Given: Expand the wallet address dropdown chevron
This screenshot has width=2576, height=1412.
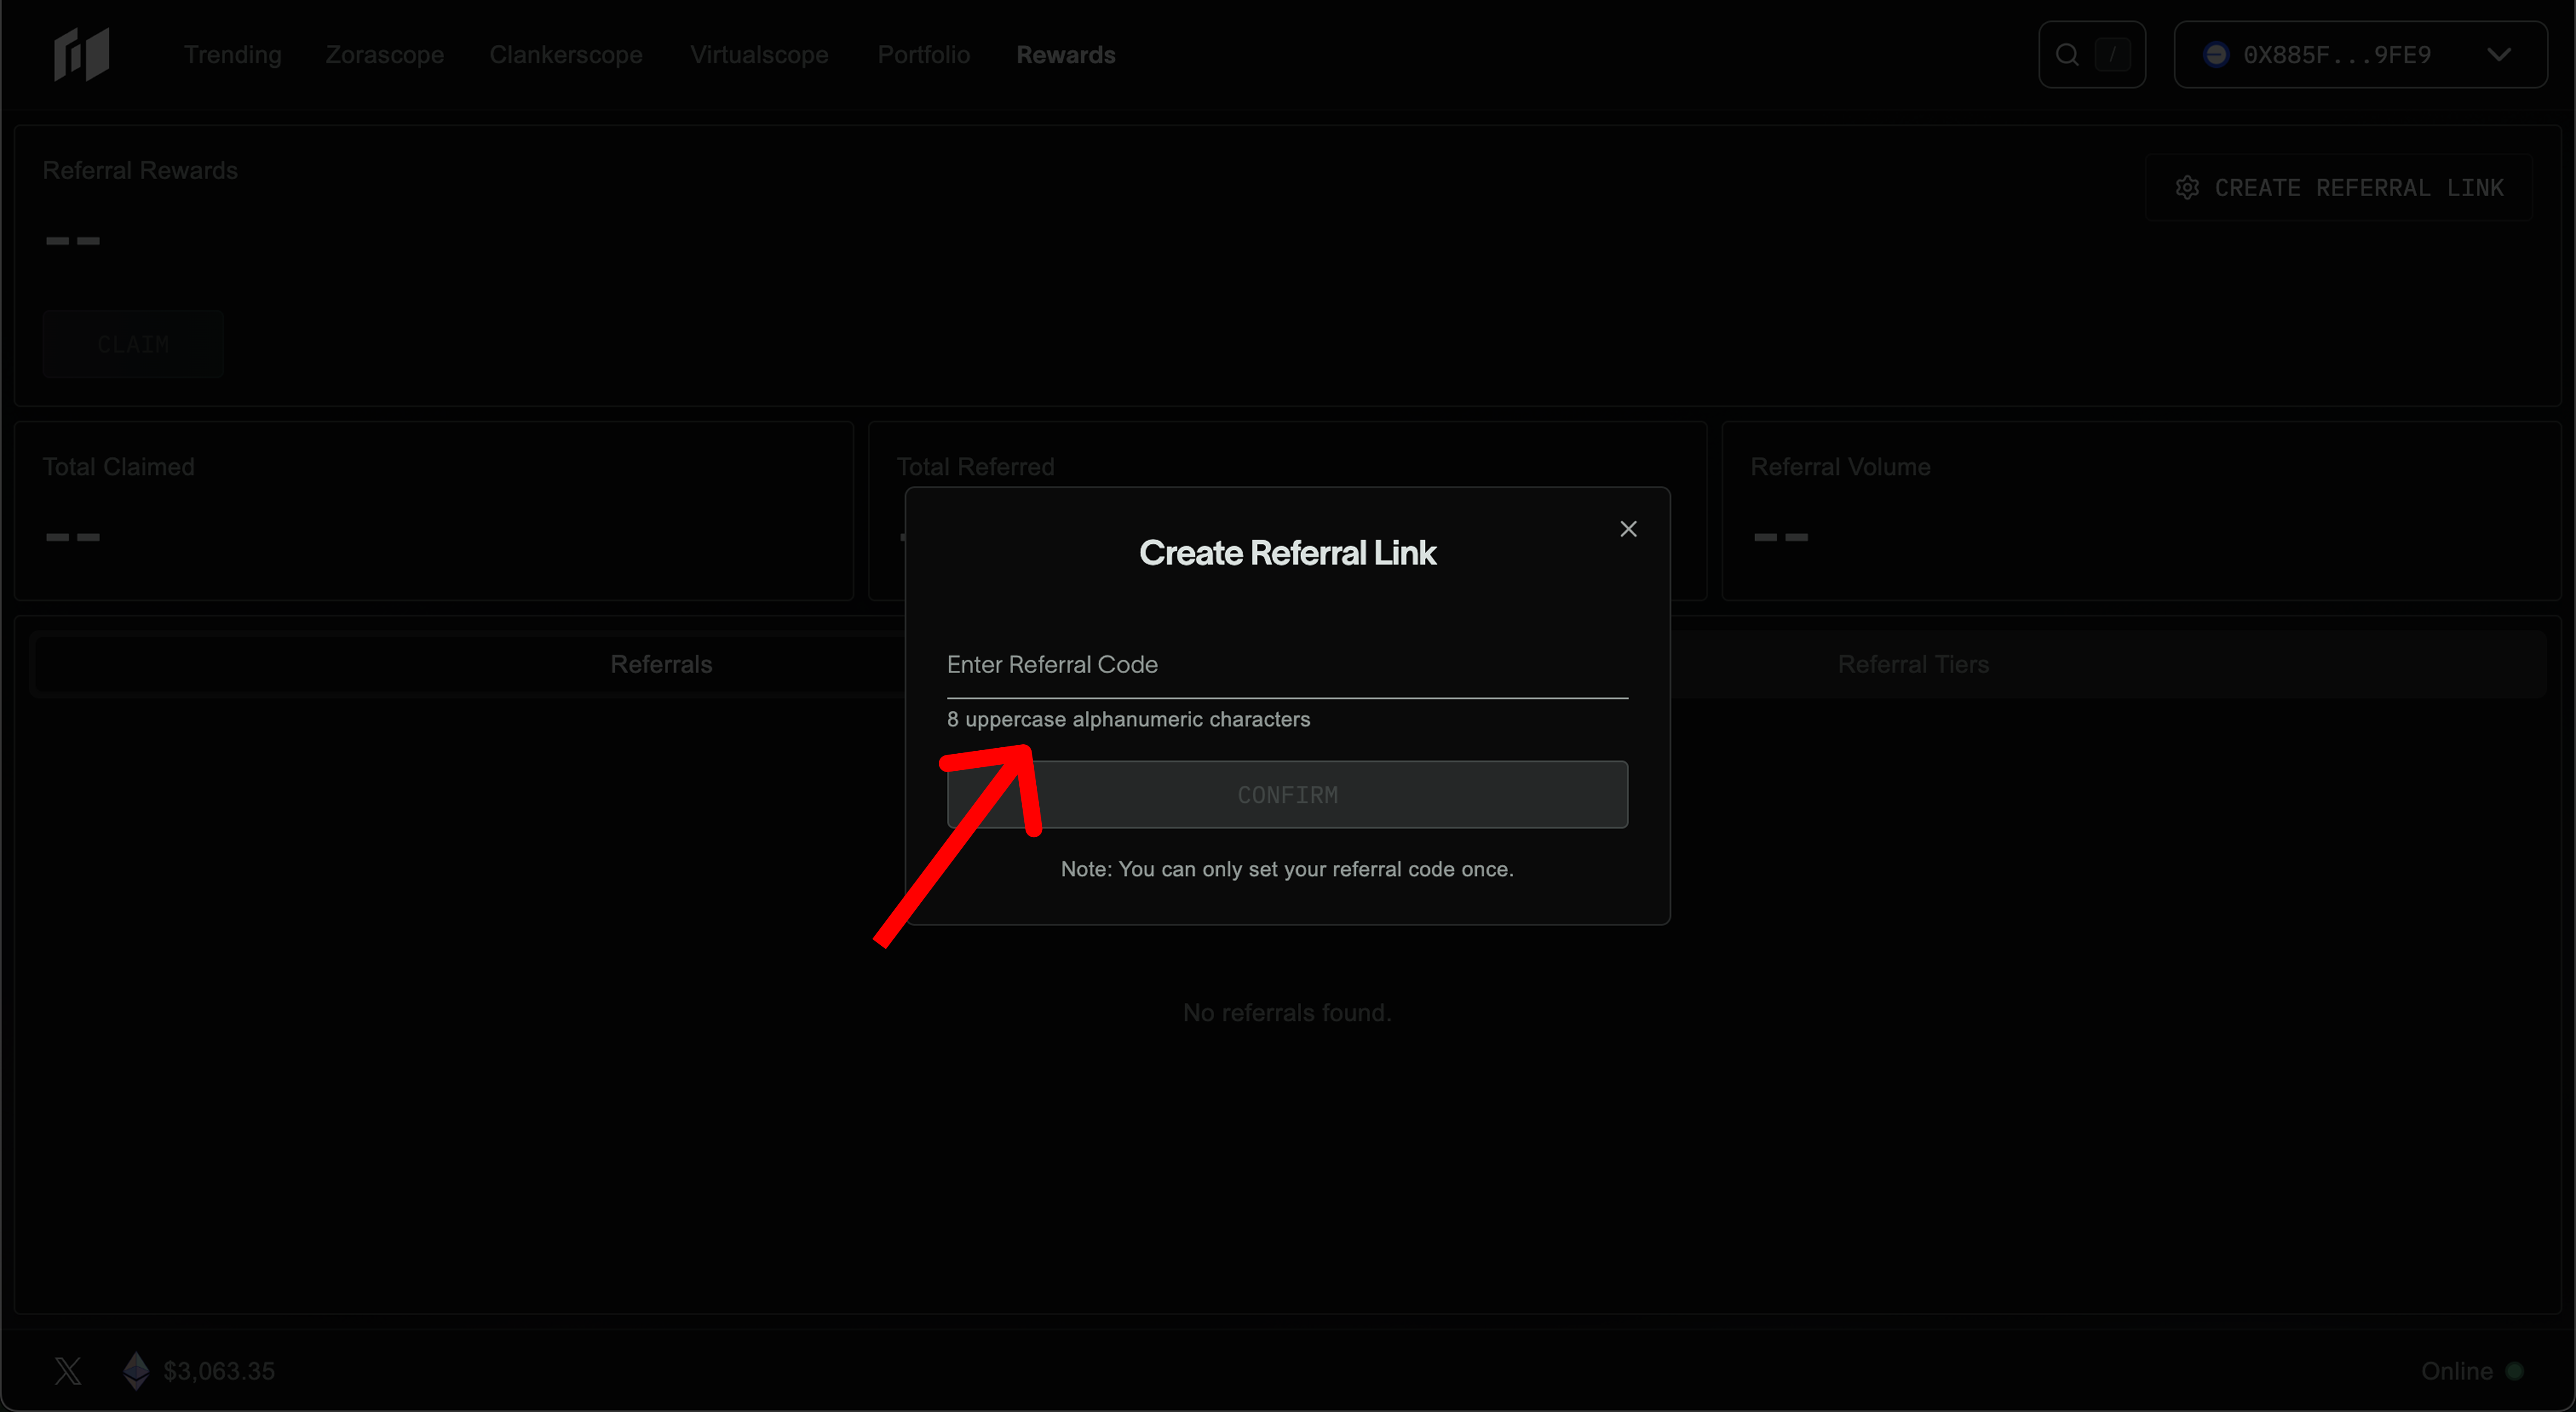Looking at the screenshot, I should (2498, 55).
